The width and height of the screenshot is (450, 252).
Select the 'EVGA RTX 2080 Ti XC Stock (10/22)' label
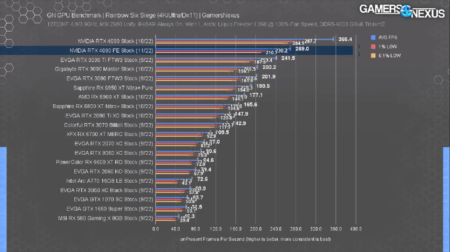tap(109, 116)
